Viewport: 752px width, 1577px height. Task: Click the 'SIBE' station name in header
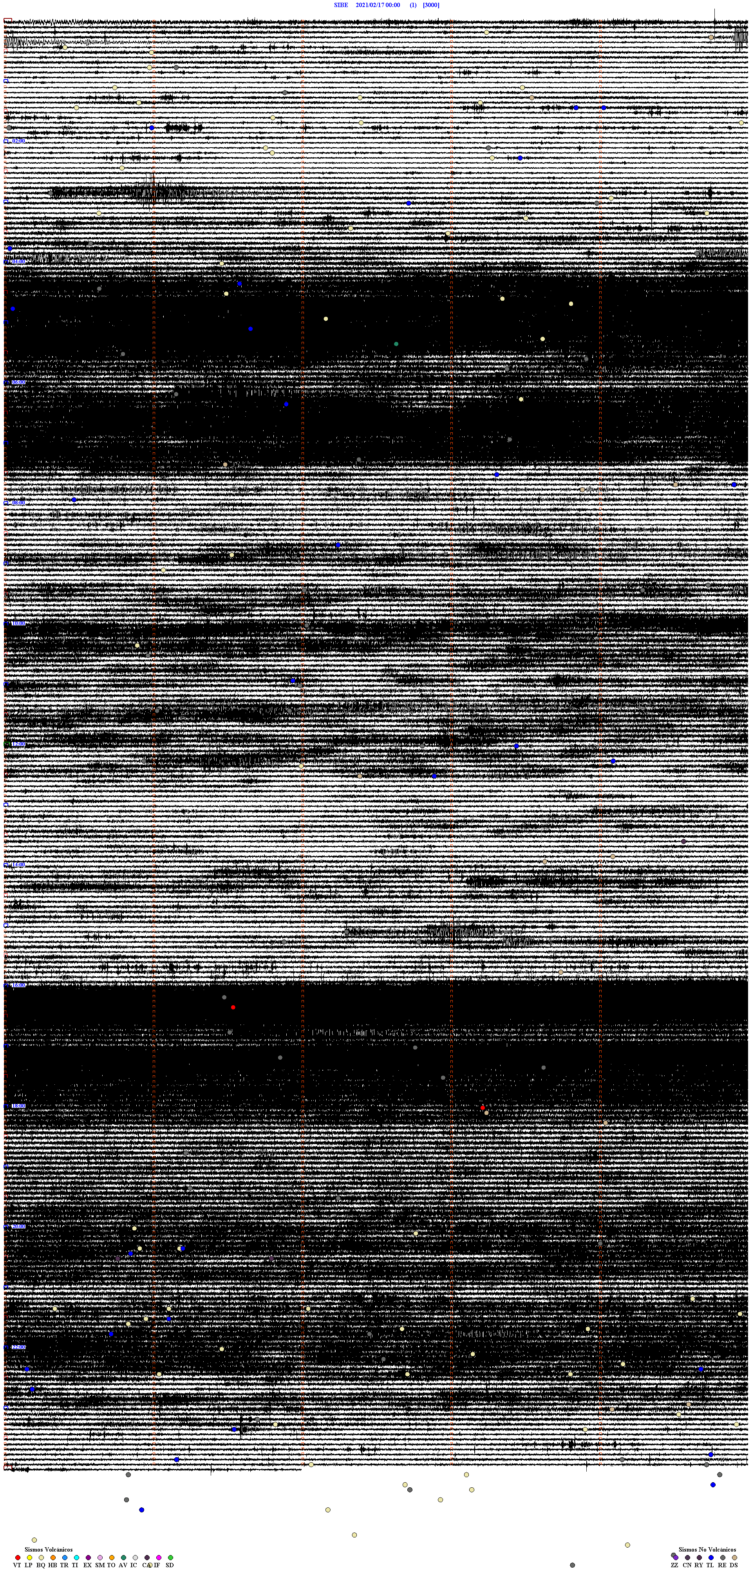341,5
